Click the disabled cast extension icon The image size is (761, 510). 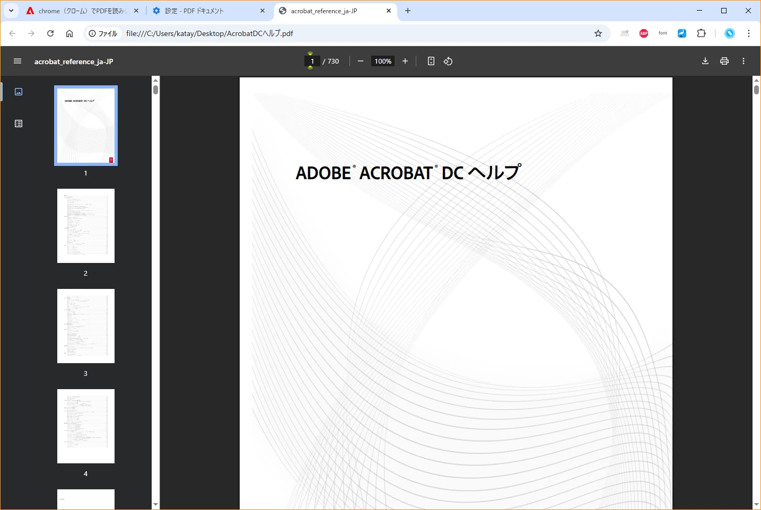tap(625, 33)
